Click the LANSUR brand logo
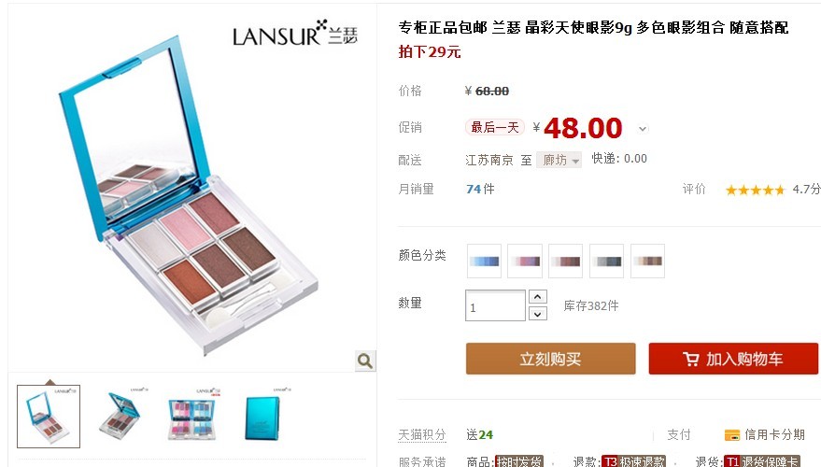This screenshot has width=821, height=467. (295, 33)
